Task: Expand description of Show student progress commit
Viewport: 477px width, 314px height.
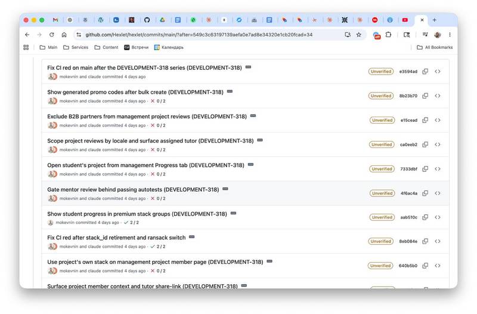Action: (233, 213)
